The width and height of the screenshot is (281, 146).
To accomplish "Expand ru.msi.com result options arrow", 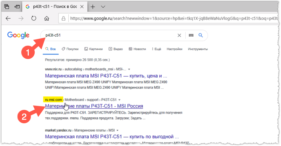I will (119, 100).
